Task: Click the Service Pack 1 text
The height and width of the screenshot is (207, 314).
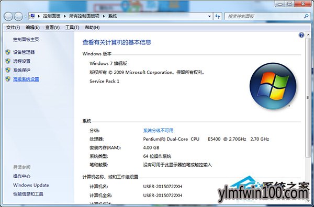Action: [104, 81]
